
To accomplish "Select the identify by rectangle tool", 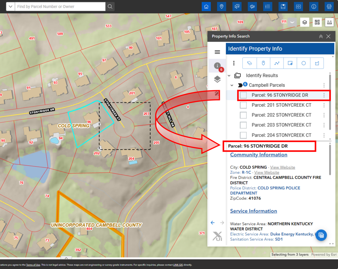I will [x=290, y=63].
